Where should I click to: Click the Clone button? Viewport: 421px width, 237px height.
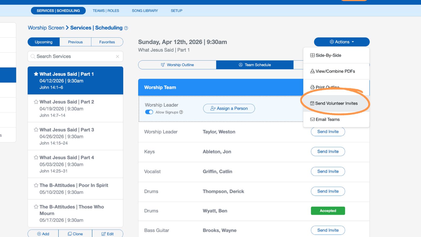click(75, 234)
